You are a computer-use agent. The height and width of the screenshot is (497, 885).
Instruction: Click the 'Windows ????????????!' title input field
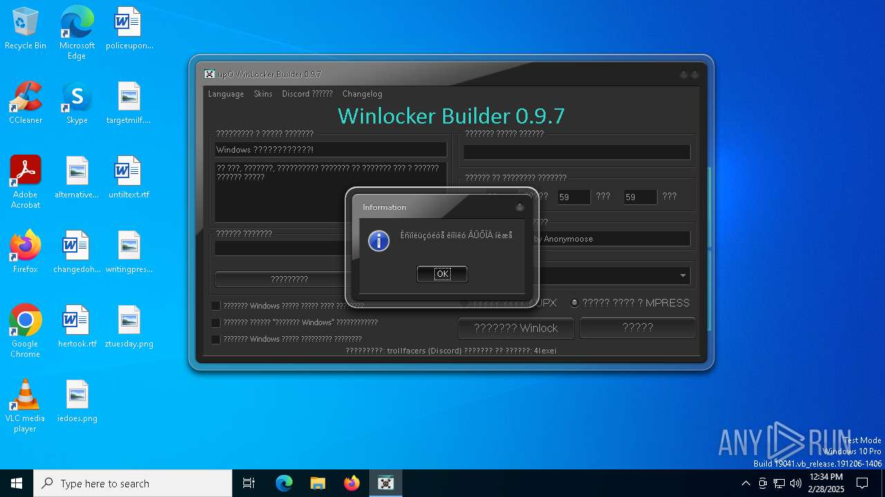coord(330,150)
